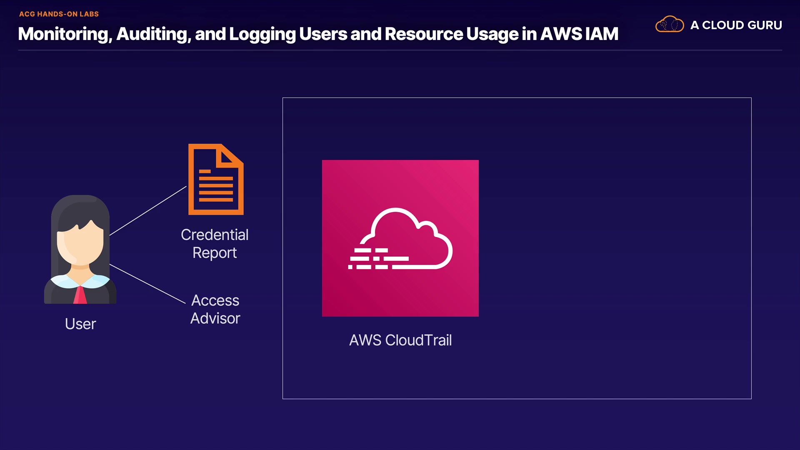The width and height of the screenshot is (800, 450).
Task: Click the orange Credential Report document icon
Action: click(215, 180)
